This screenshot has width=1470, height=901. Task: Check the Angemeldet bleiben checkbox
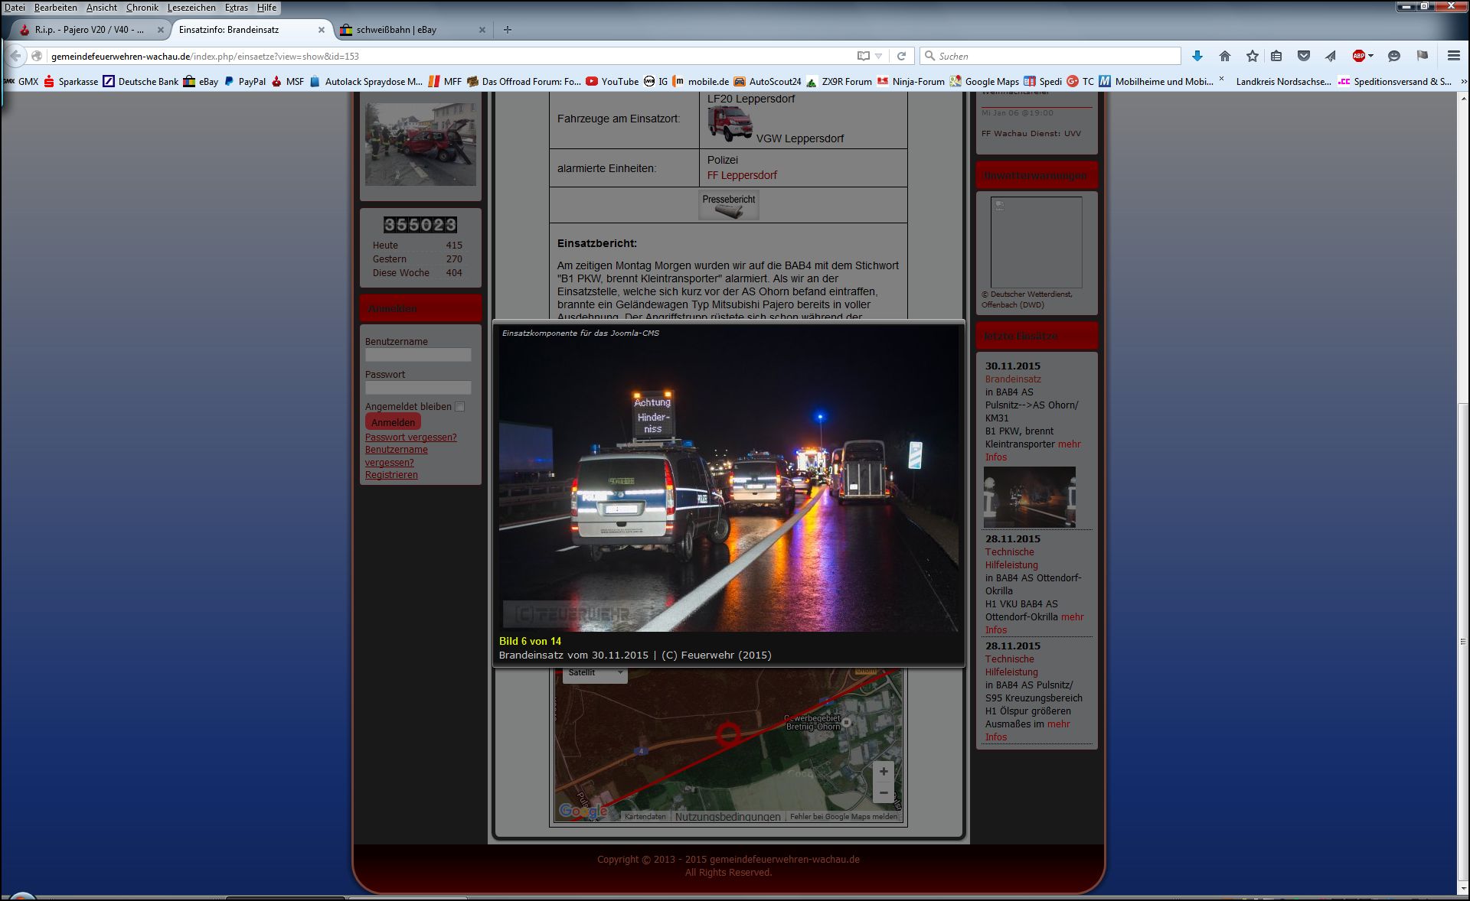(x=460, y=407)
